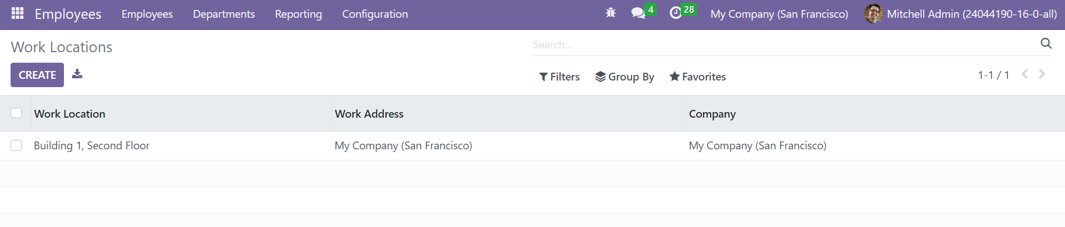Click the search magnifier icon

[1046, 44]
